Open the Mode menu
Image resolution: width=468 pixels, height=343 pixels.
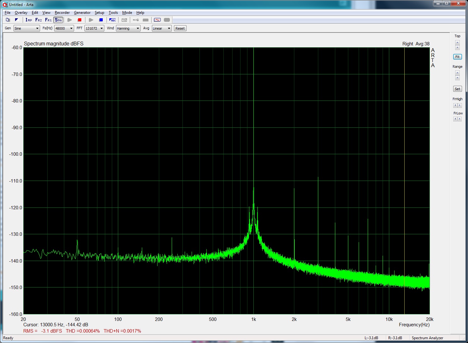coord(127,13)
